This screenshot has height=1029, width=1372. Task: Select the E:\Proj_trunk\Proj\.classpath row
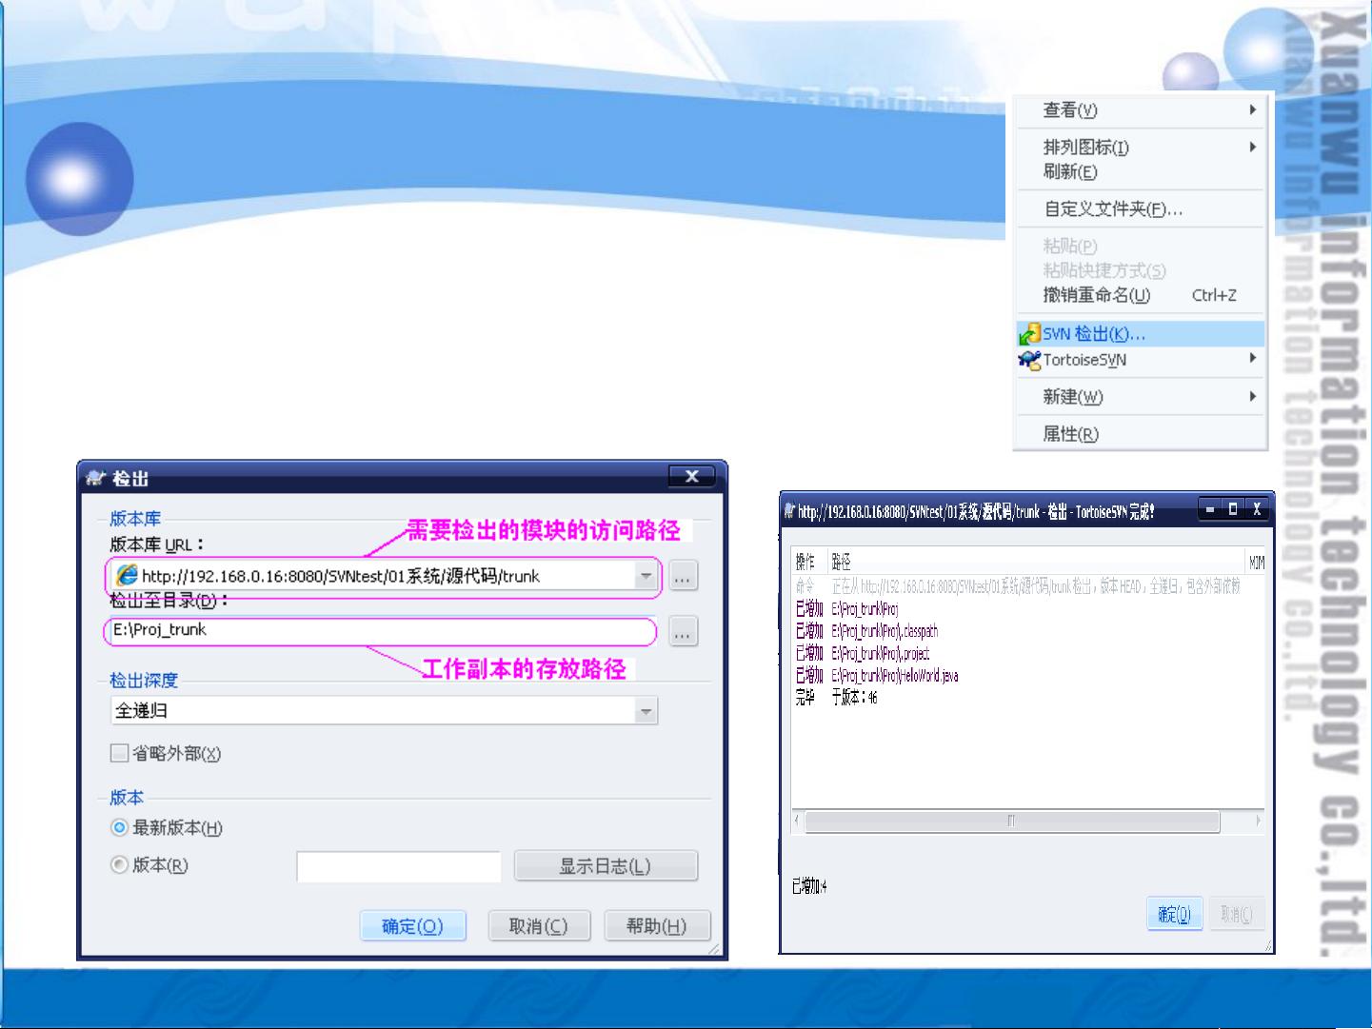pos(1027,631)
